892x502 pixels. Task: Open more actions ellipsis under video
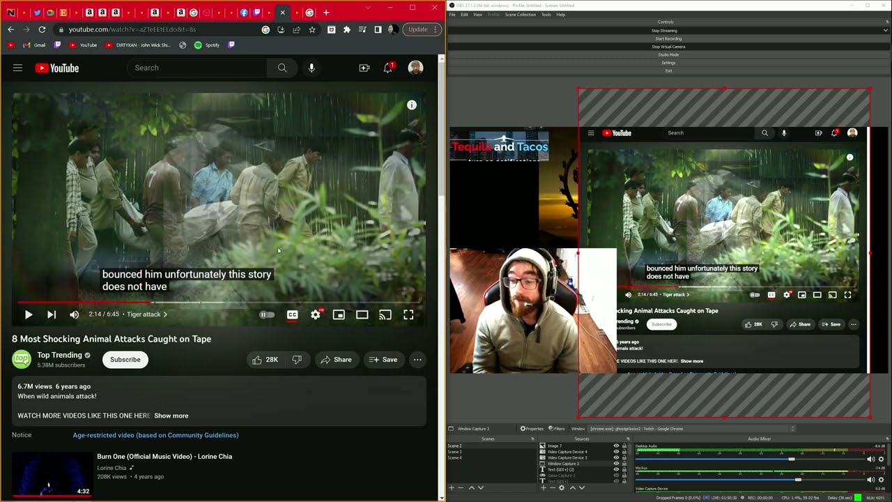coord(417,360)
